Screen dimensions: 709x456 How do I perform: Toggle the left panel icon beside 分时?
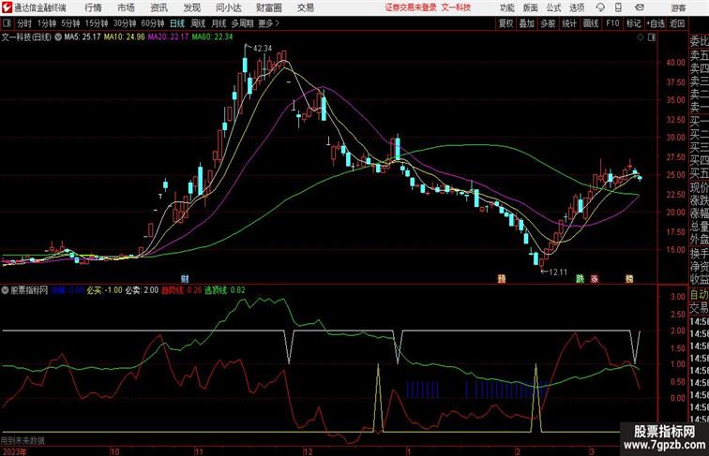[7, 23]
